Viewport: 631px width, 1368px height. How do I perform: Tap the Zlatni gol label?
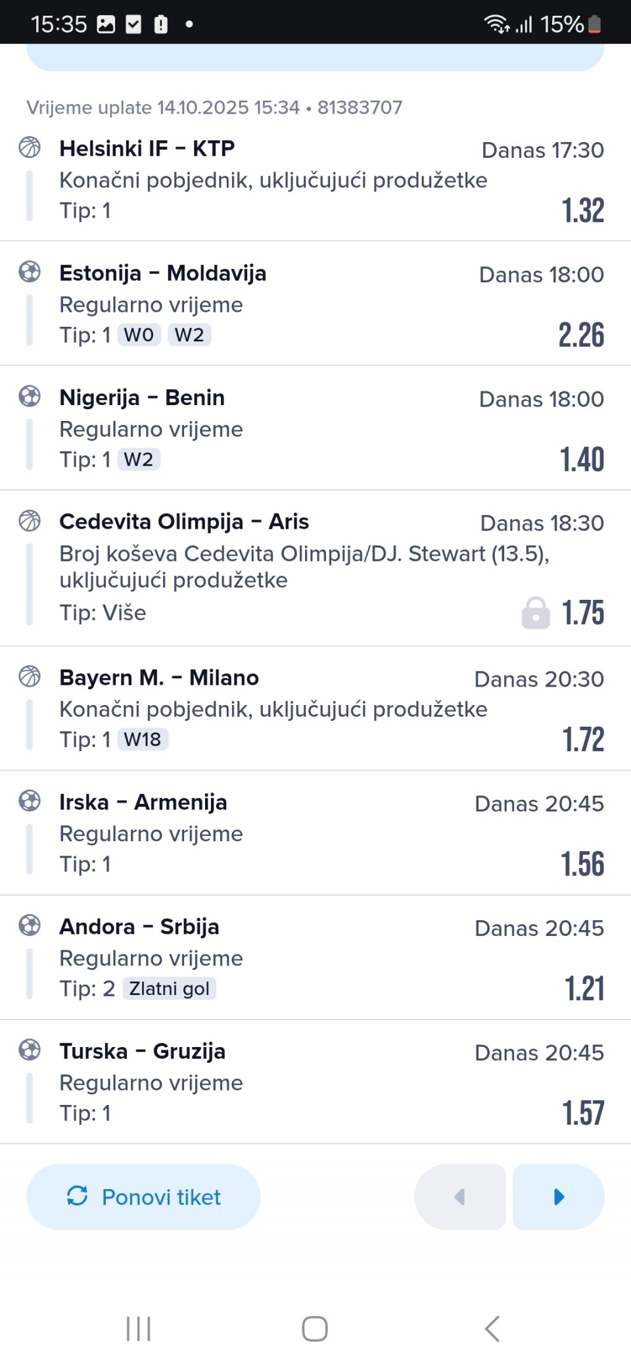tap(170, 989)
